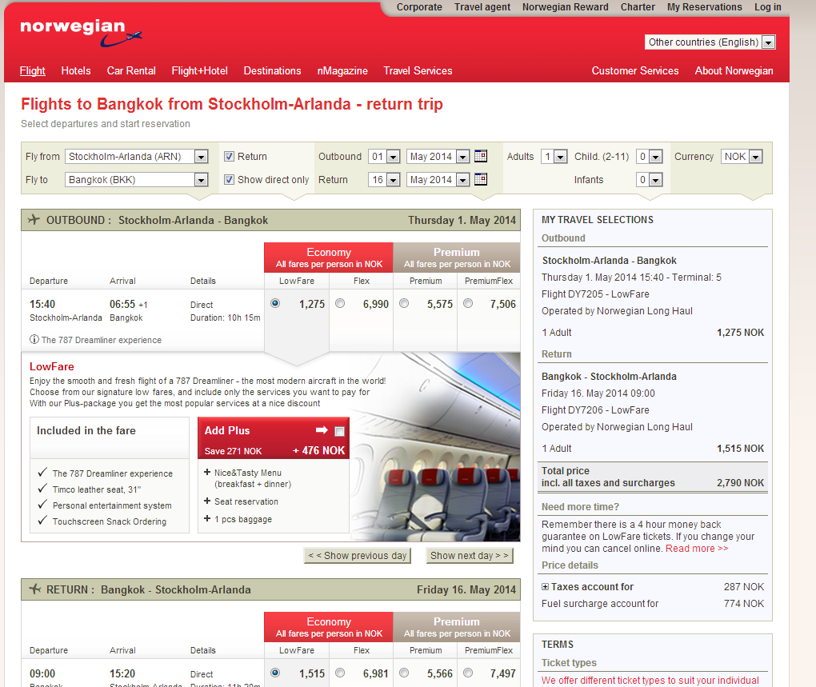
Task: Open the return date calendar icon
Action: click(x=481, y=179)
